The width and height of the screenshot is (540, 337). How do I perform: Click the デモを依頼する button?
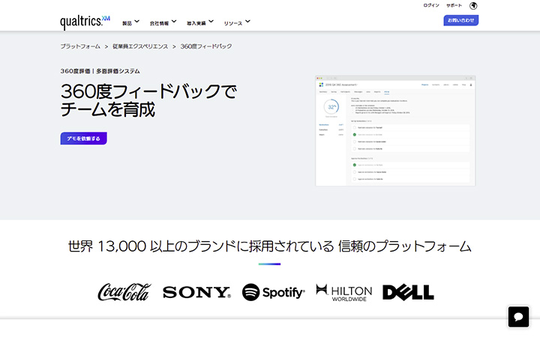pos(84,139)
